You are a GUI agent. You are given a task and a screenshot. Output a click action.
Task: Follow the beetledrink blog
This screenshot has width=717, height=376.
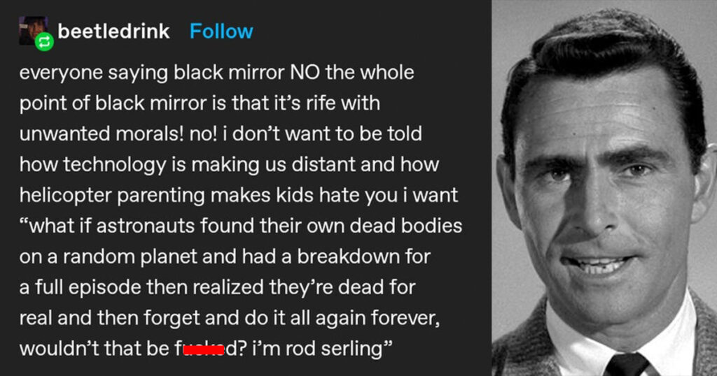tap(221, 31)
